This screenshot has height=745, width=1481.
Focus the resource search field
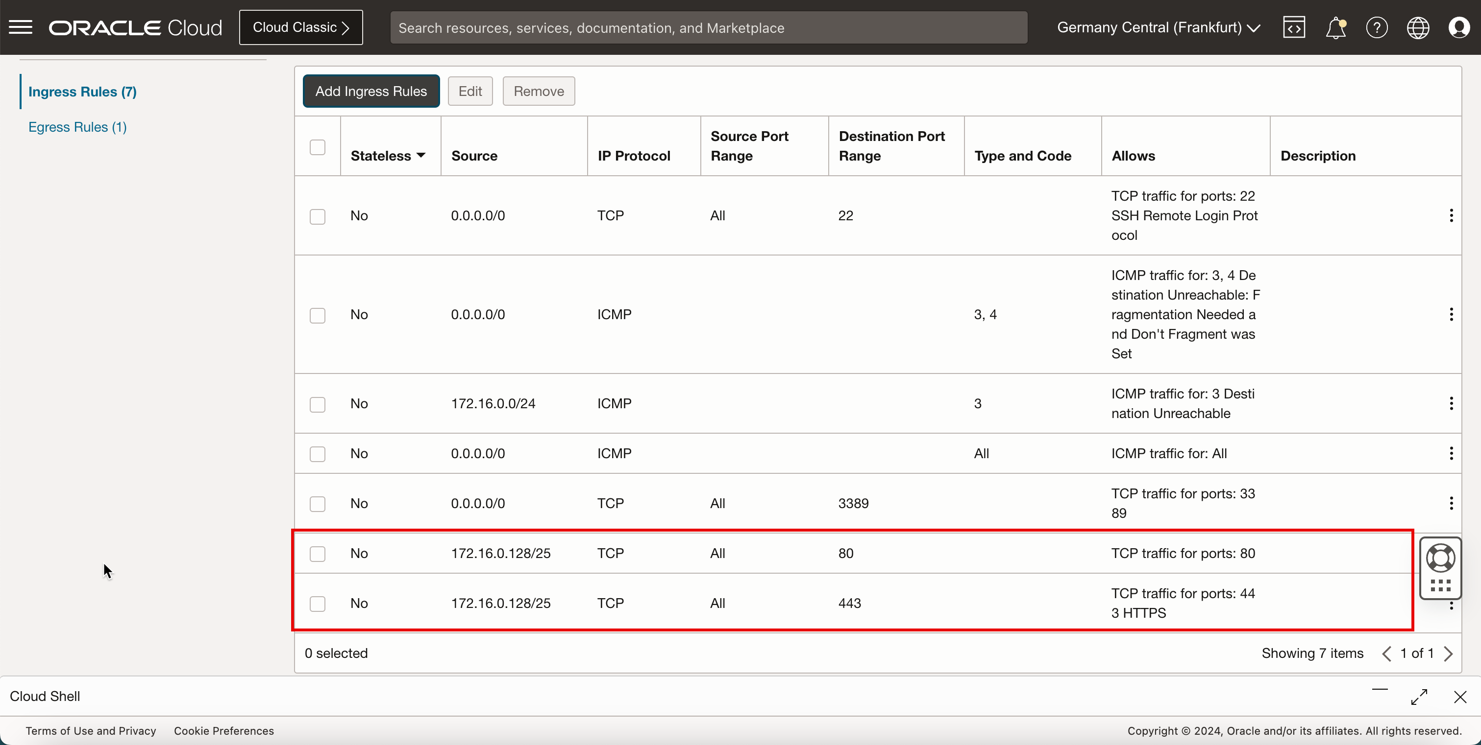(708, 27)
